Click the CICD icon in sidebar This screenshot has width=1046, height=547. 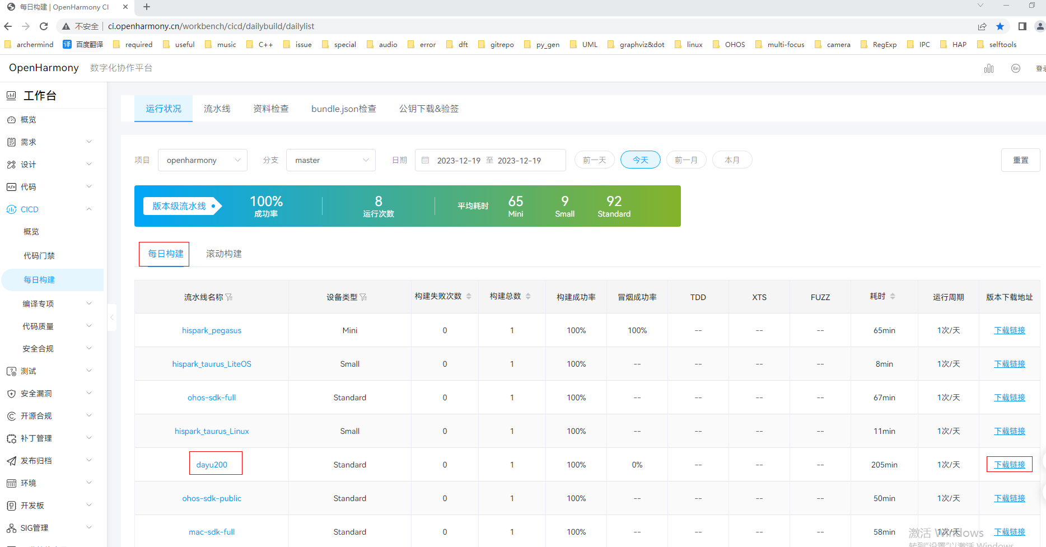11,209
